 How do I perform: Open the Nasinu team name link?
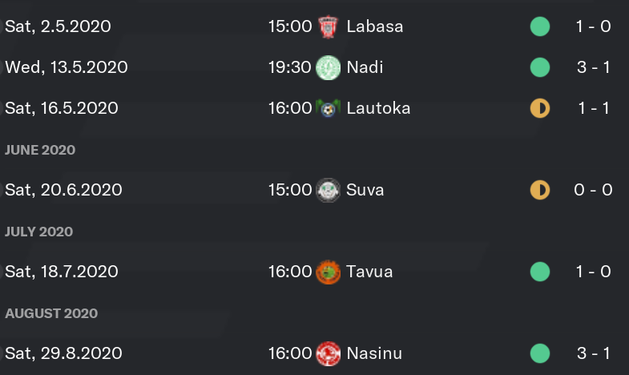(x=374, y=353)
